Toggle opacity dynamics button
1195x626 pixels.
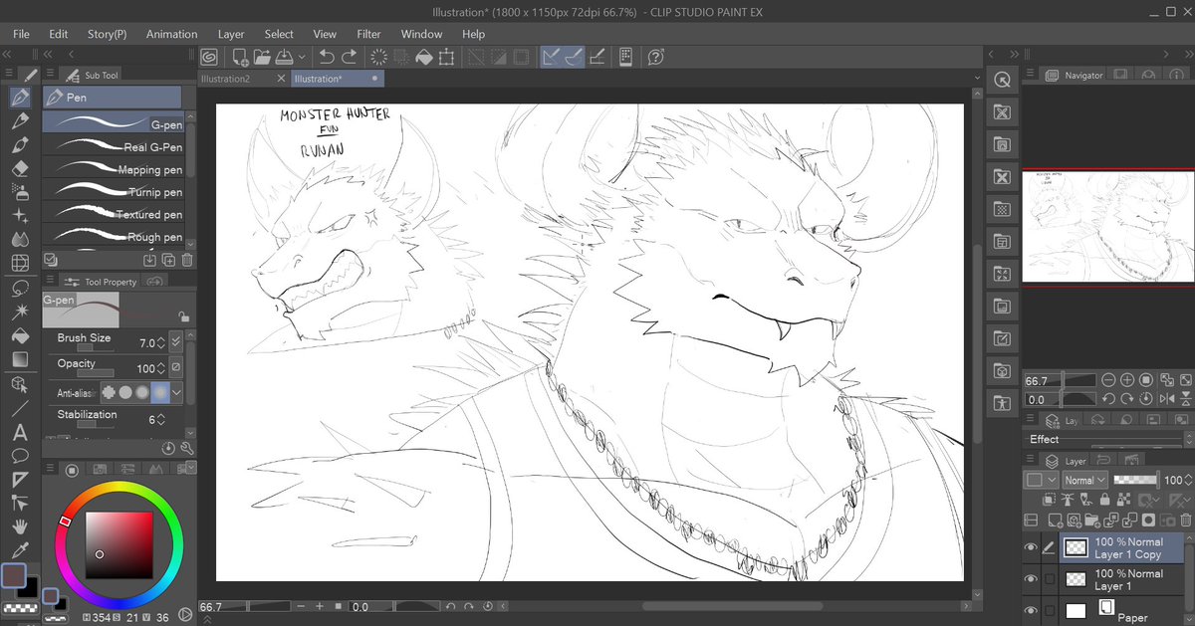point(176,367)
